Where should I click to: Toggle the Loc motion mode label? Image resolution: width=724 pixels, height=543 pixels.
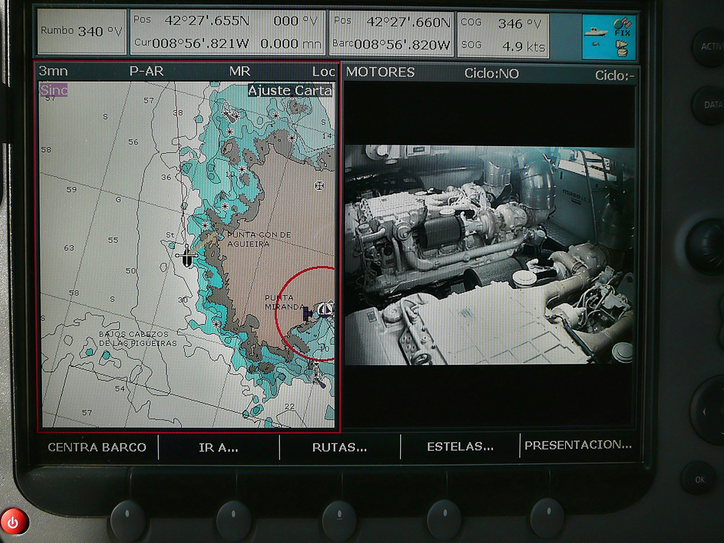pyautogui.click(x=323, y=72)
